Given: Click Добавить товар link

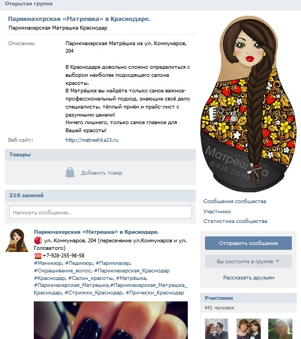Looking at the screenshot, I should click(101, 173).
